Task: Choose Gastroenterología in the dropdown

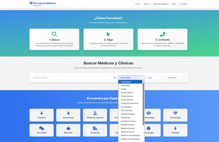Action: click(130, 114)
